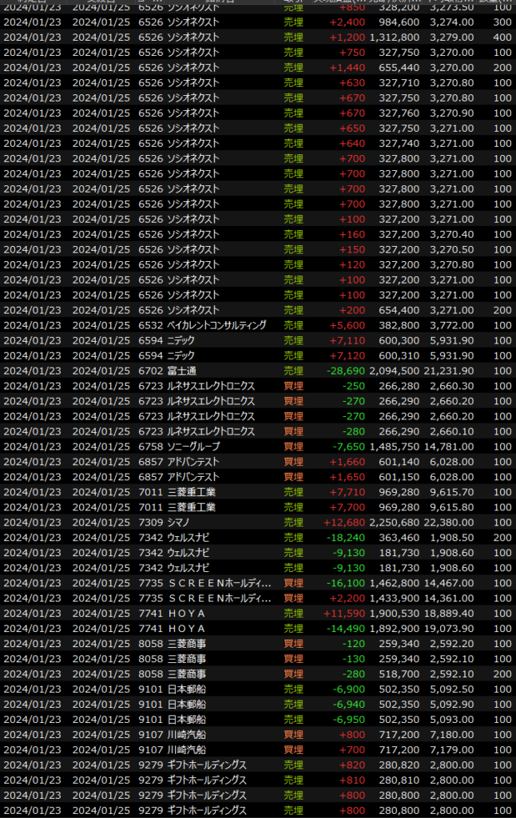The image size is (516, 818).
Task: Click the シマノ stock name
Action: (x=181, y=522)
